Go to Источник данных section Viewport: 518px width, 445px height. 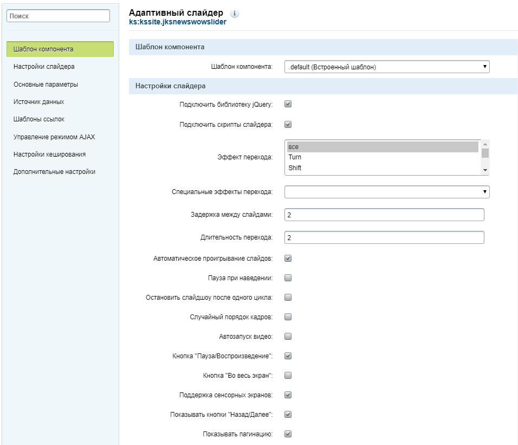(38, 102)
